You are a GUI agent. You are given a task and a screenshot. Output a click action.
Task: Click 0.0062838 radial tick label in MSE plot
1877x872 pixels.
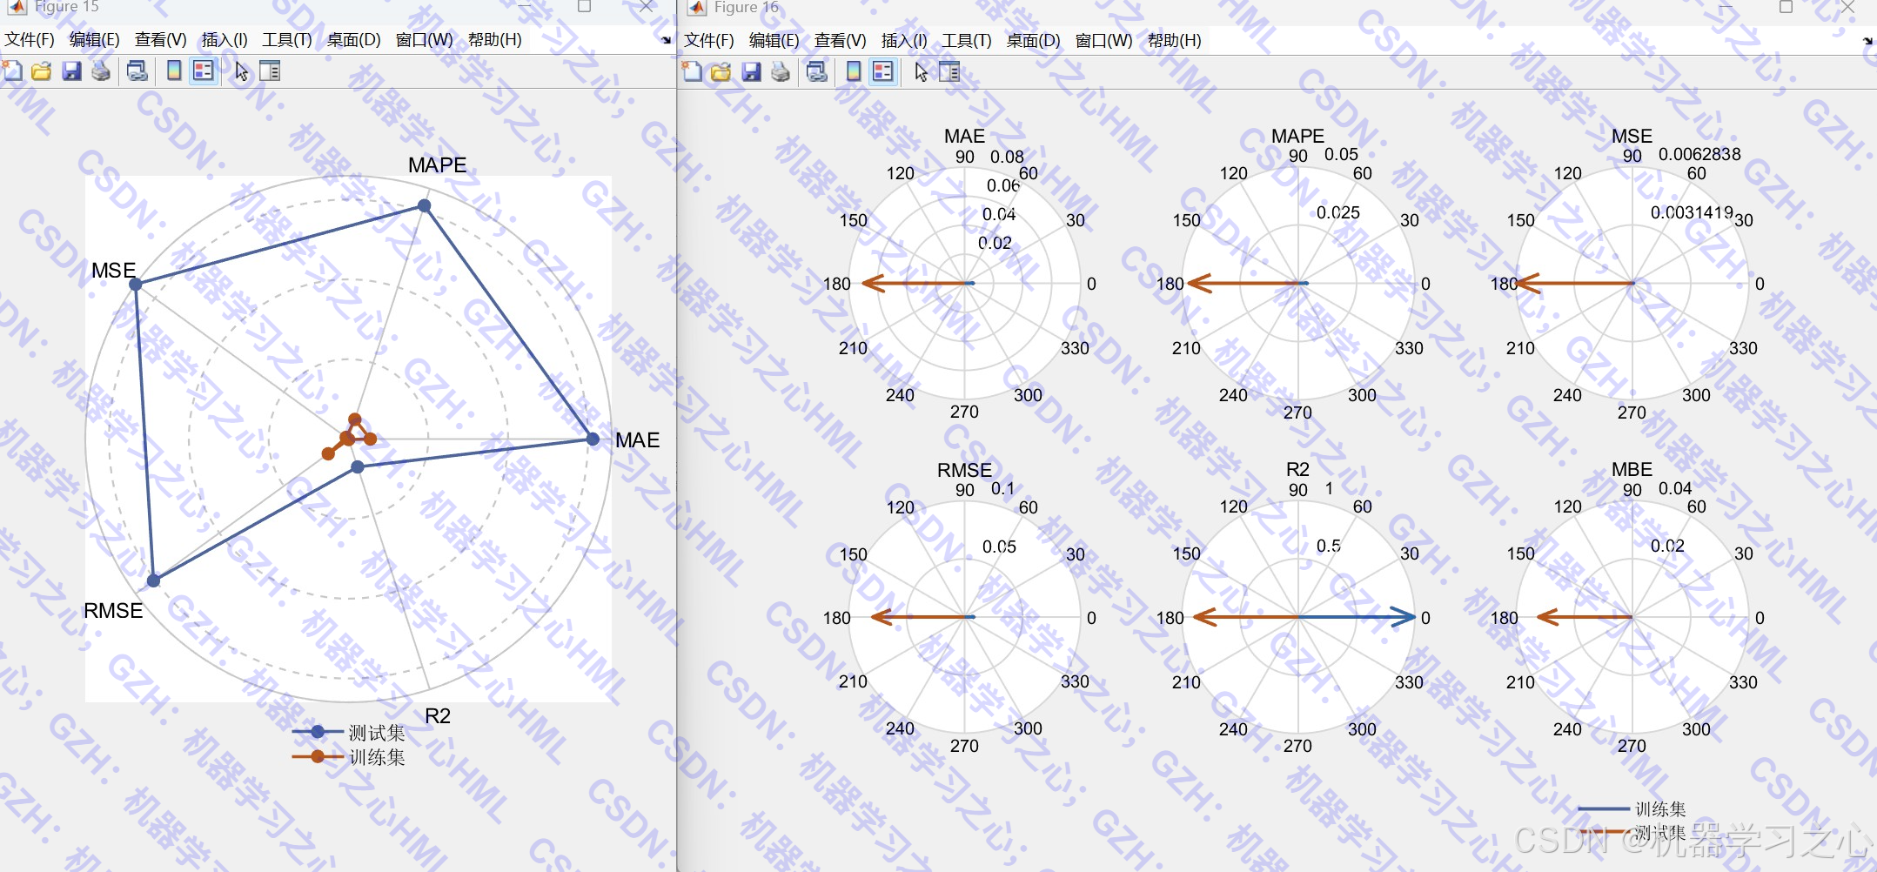[1699, 154]
